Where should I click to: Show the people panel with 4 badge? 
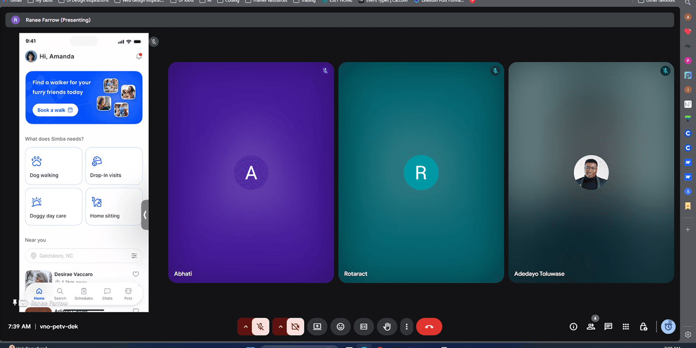tap(591, 327)
